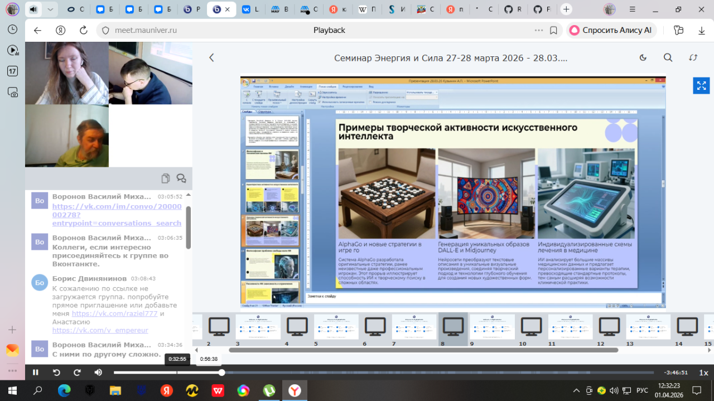Collapse the side panel with the left chevron
This screenshot has height=401, width=714.
coord(211,57)
